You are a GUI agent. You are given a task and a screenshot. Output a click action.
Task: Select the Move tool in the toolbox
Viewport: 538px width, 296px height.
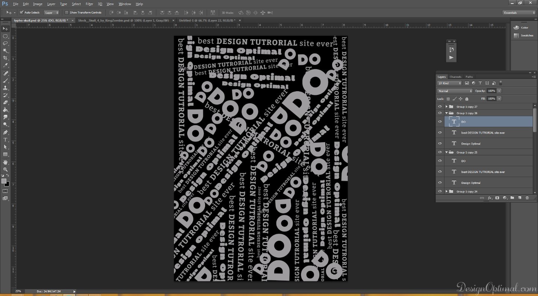click(5, 29)
